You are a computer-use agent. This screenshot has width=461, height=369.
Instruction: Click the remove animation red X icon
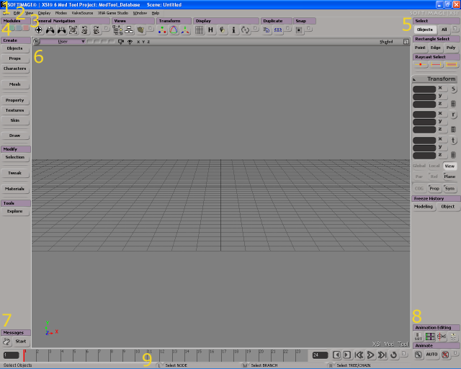coord(445,355)
